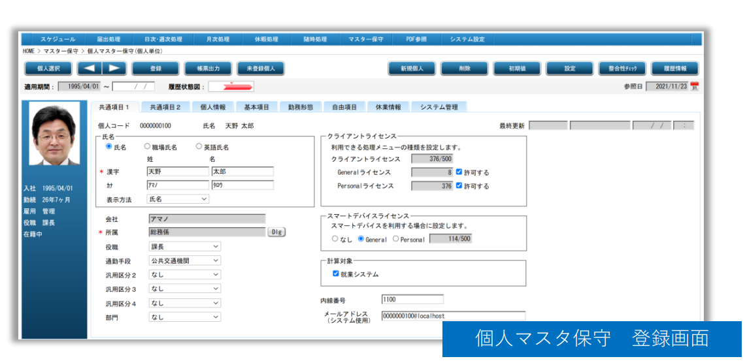Open the calendar icon beside 参照日
Screen dimensions: 745x361
(695, 87)
